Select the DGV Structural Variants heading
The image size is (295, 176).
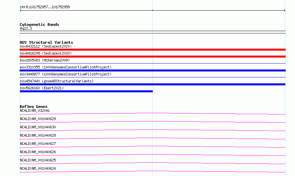[46, 42]
